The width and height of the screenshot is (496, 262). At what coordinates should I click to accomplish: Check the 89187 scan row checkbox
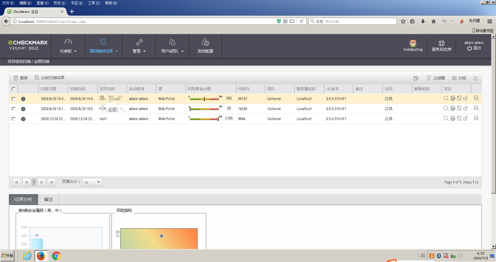(x=14, y=99)
